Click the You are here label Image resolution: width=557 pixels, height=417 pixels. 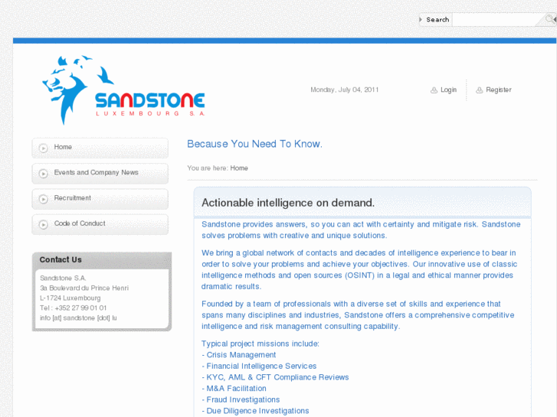pyautogui.click(x=208, y=168)
